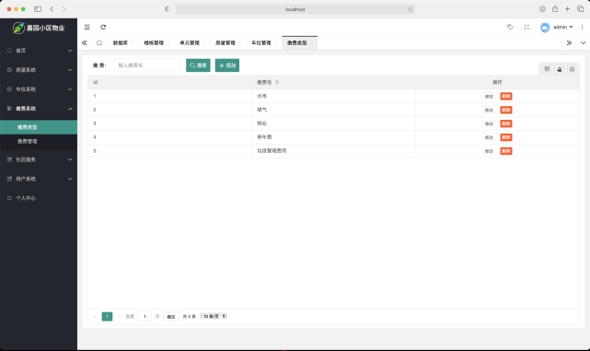Click the 垃圾管理费用 cell
This screenshot has height=351, width=590.
(x=333, y=151)
